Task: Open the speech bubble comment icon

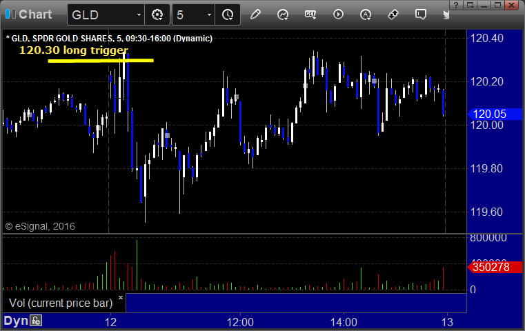Action: 421,14
